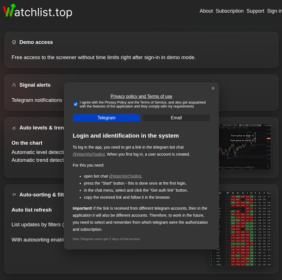Switch to the Email login tab
Viewport: 282px width, 280px height.
click(x=176, y=118)
